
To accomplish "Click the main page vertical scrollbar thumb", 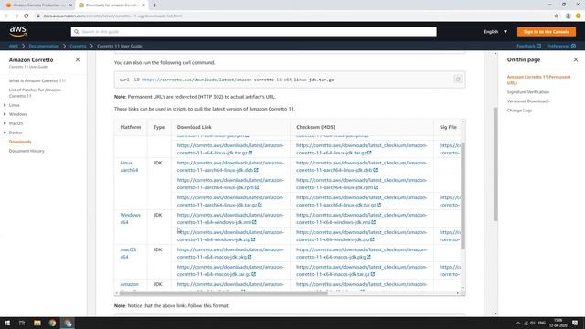I will click(x=495, y=164).
